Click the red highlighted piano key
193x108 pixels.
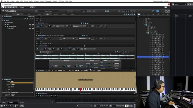(x=81, y=89)
